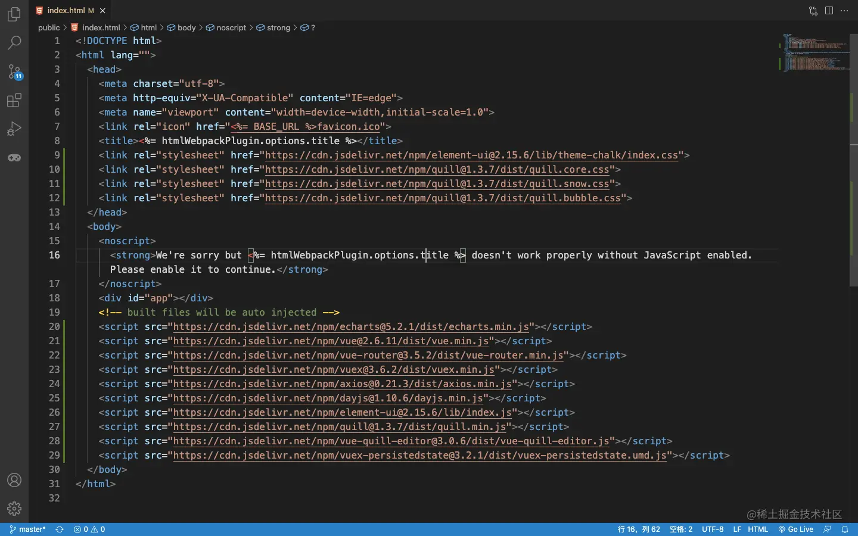Open the editor More Actions ellipsis
Image resolution: width=858 pixels, height=536 pixels.
(844, 11)
